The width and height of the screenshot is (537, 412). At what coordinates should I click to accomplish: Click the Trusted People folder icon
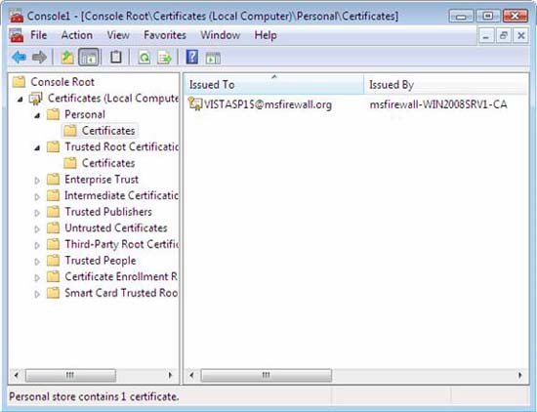(53, 261)
